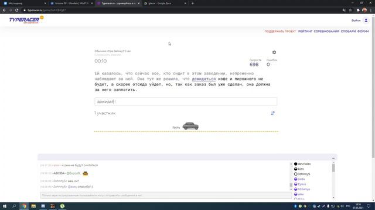
Task: Click the Chrome icon on taskbar
Action: pyautogui.click(x=24, y=206)
